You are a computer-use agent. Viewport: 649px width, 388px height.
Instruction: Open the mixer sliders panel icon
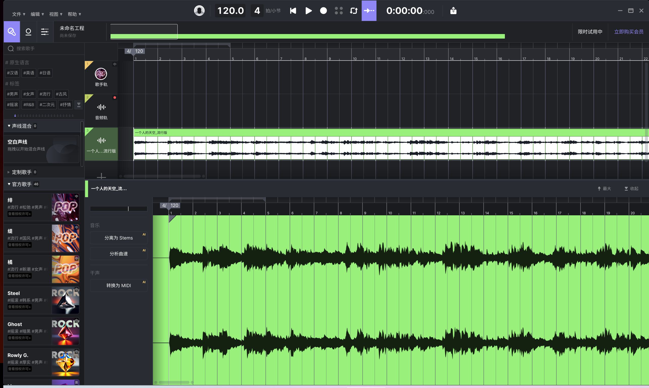[45, 32]
